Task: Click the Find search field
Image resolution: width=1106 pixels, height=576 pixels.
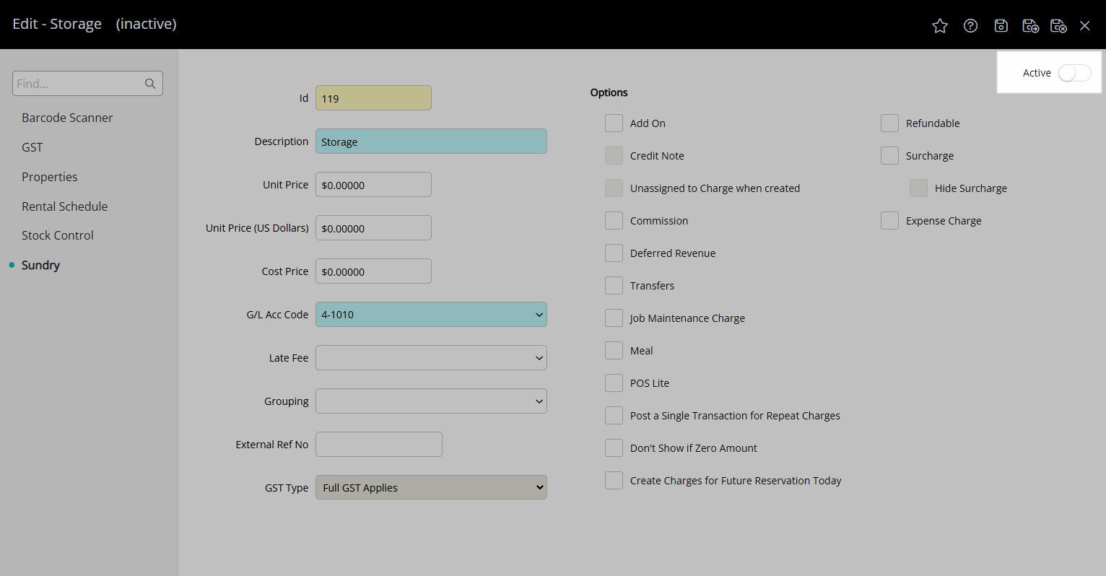Action: click(x=87, y=84)
